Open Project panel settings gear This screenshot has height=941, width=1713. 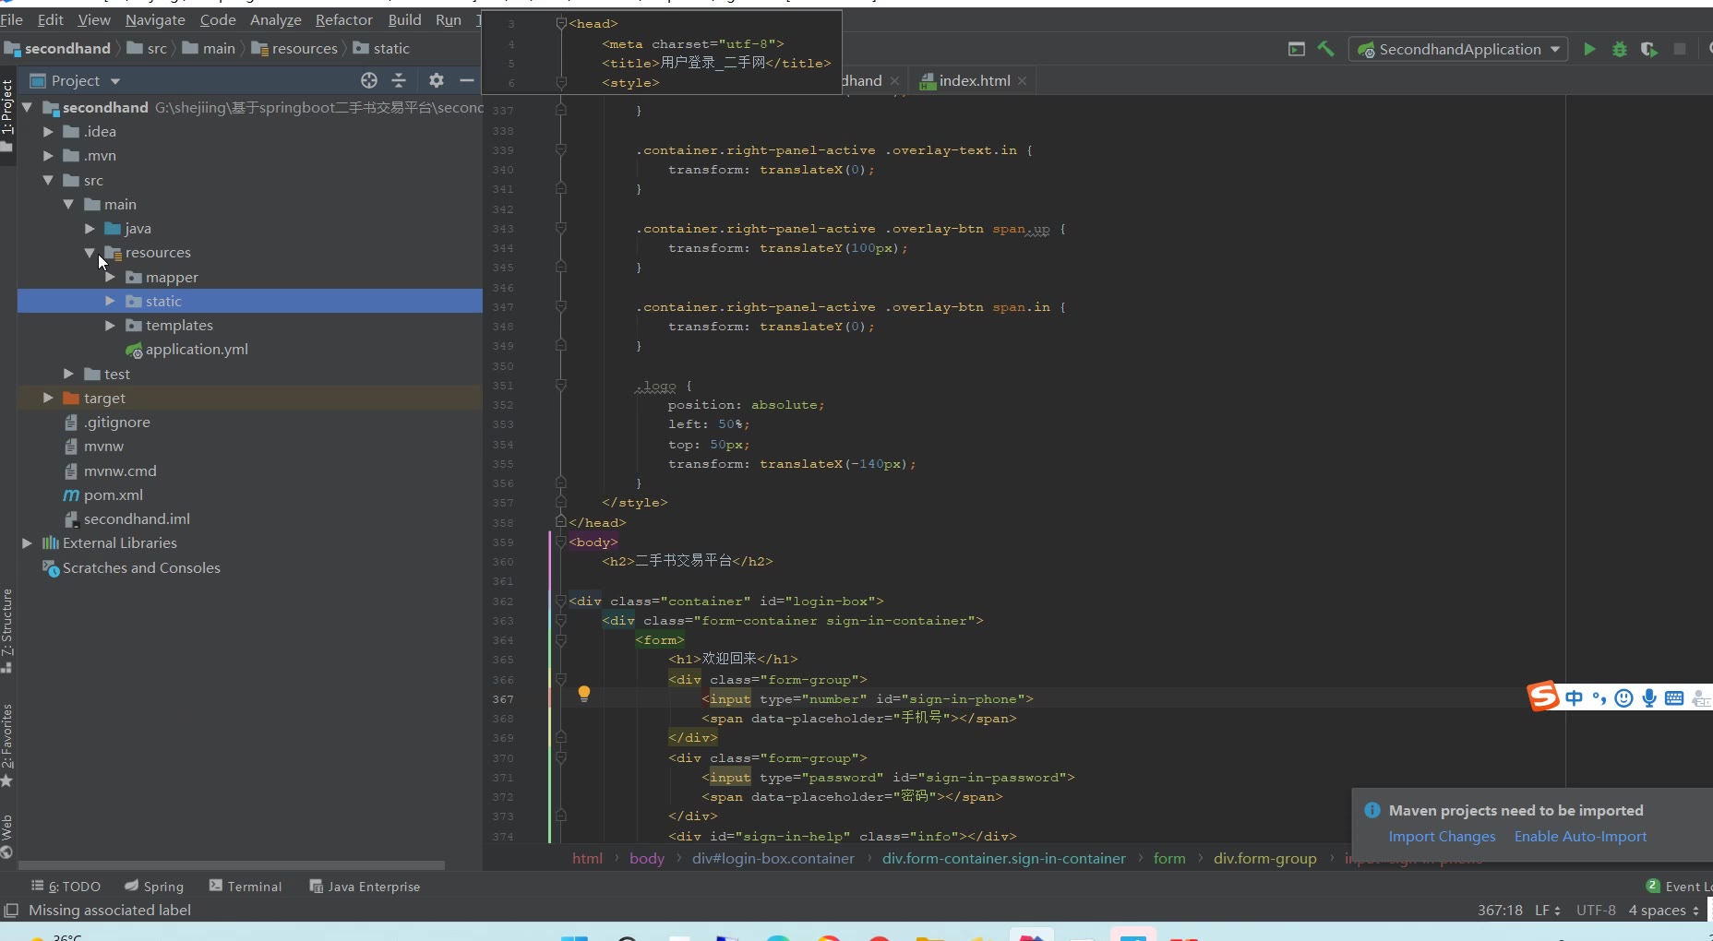point(437,80)
